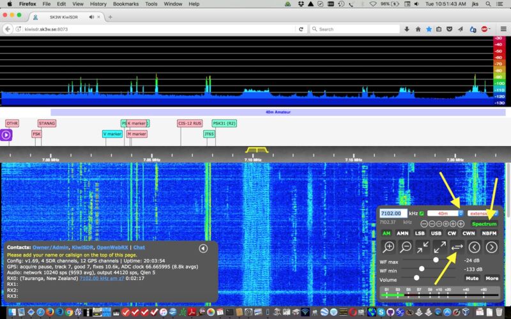Open the Bookmarks menu in menu bar
The image size is (511, 319).
[x=125, y=4]
